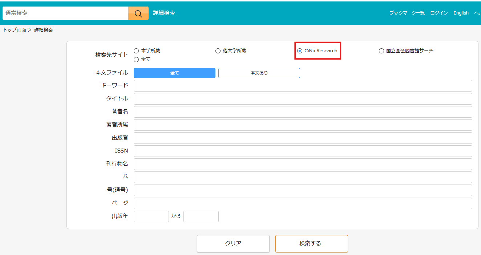
Task: Click the 出版年 start year field
Action: tap(151, 216)
